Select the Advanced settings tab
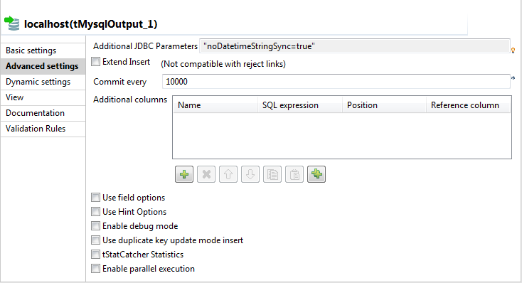Image resolution: width=522 pixels, height=283 pixels. (43, 66)
